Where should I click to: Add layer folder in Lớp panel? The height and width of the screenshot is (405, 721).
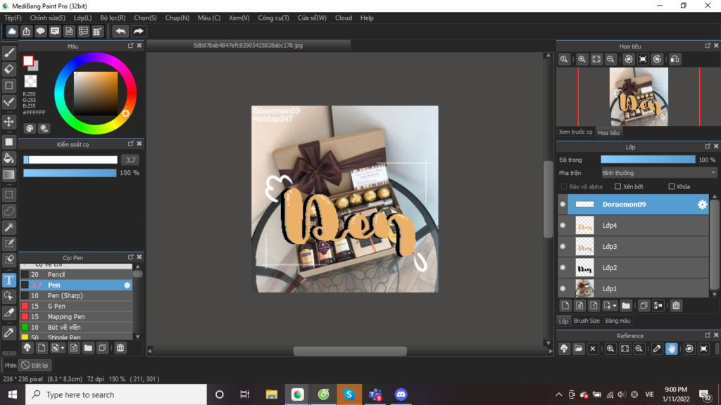pos(626,305)
